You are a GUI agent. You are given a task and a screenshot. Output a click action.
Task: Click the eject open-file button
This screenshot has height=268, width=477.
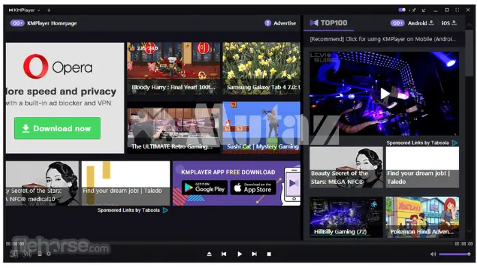(x=209, y=254)
